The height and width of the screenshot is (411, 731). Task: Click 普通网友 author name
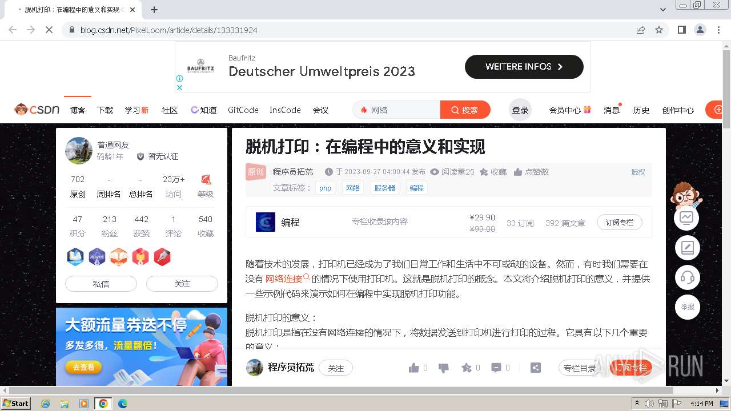[113, 145]
